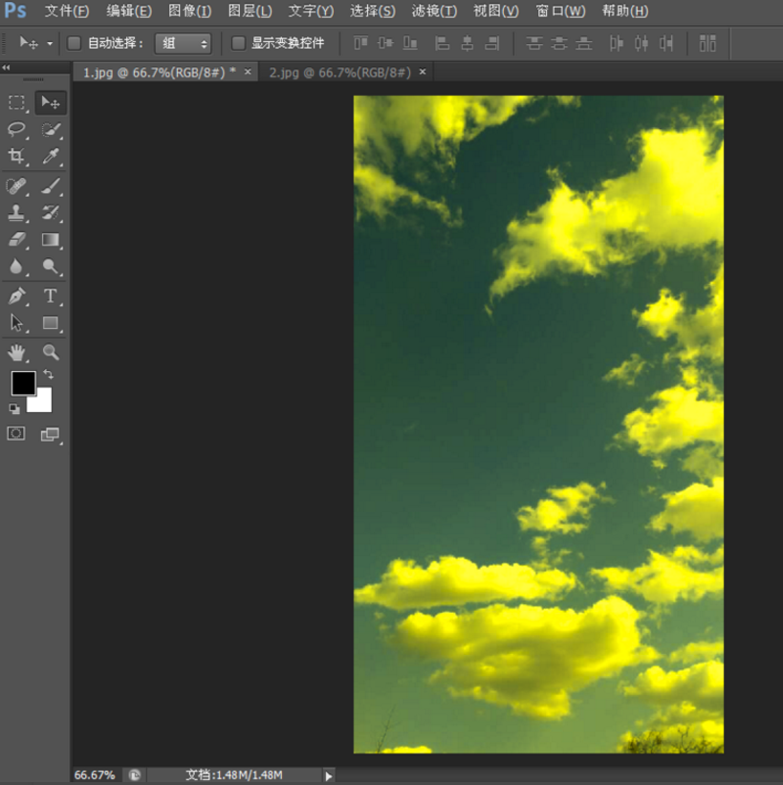Viewport: 783px width, 785px height.
Task: Select the Lasso tool
Action: pos(17,129)
